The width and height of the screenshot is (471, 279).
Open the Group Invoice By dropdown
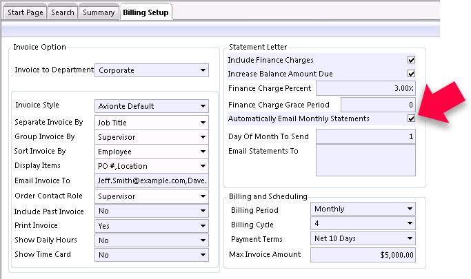coord(152,137)
